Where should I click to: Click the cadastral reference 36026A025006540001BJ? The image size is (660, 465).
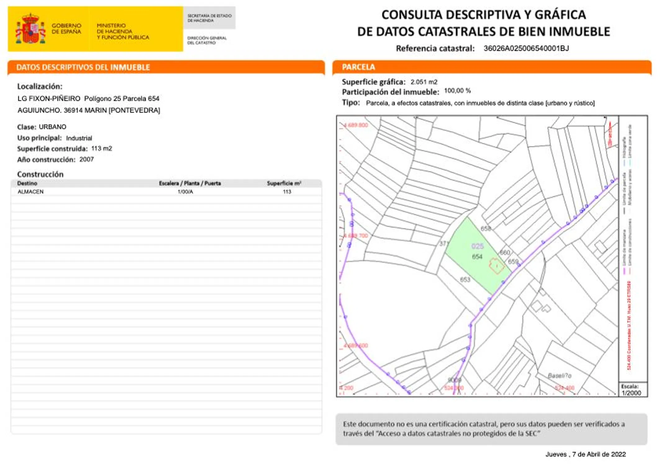[x=526, y=48]
